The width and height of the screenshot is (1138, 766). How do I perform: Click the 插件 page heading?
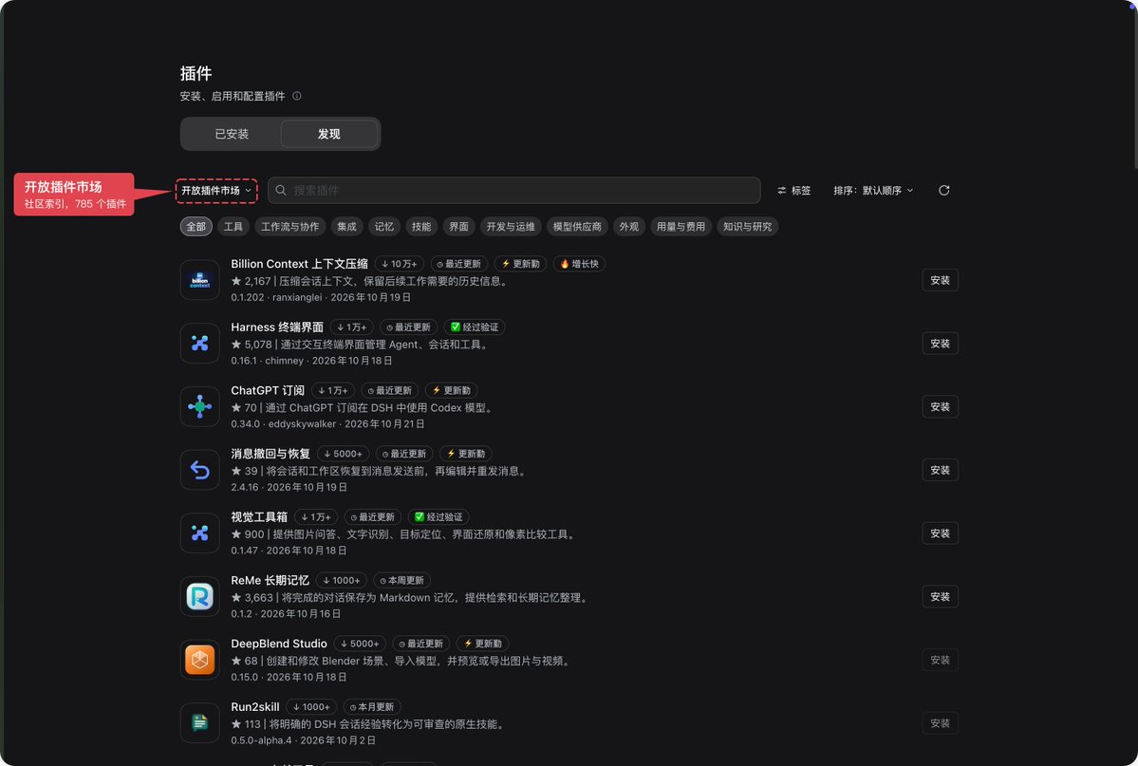(x=196, y=73)
